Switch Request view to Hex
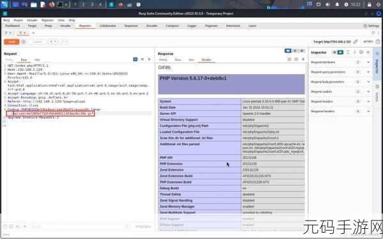This screenshot has height=239, width=383. (37, 60)
